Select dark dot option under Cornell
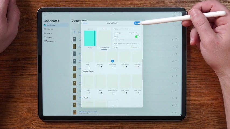The height and width of the screenshot is (129, 230). click(89, 93)
